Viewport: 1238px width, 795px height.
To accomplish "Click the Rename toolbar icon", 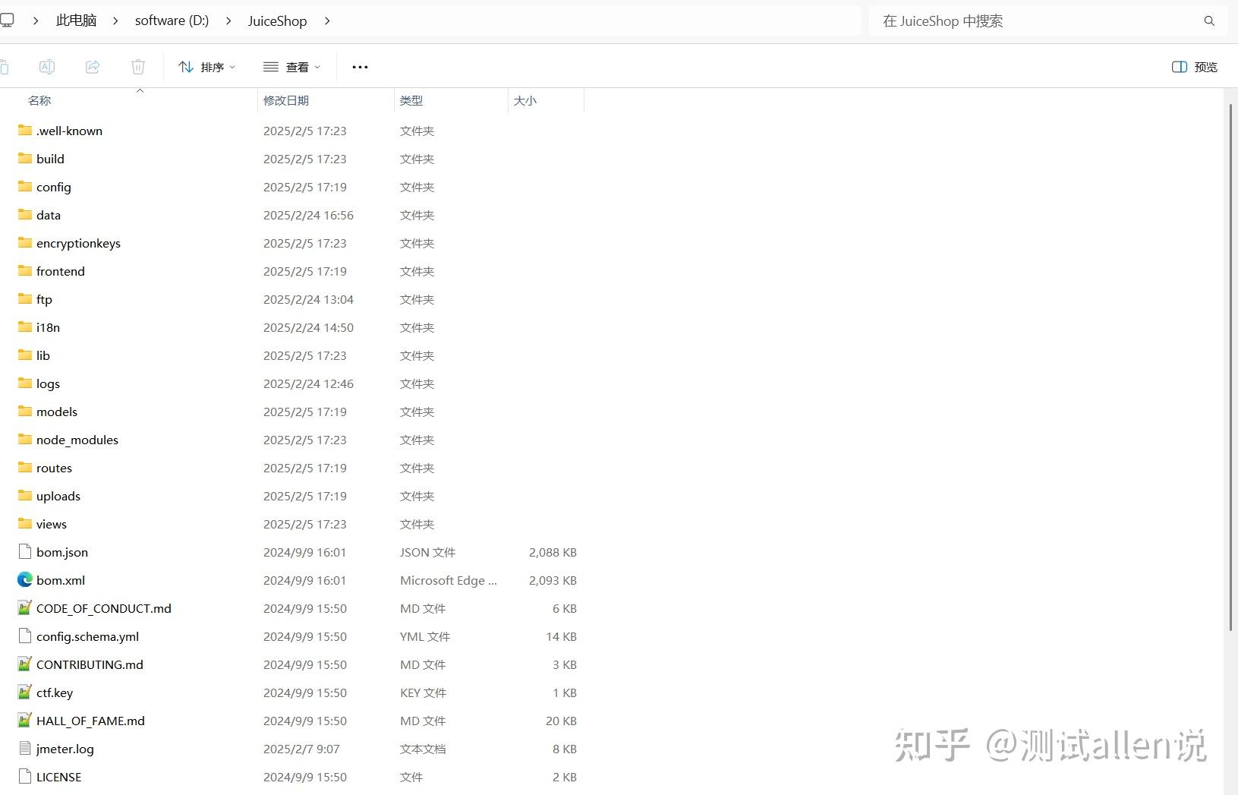I will [x=46, y=67].
